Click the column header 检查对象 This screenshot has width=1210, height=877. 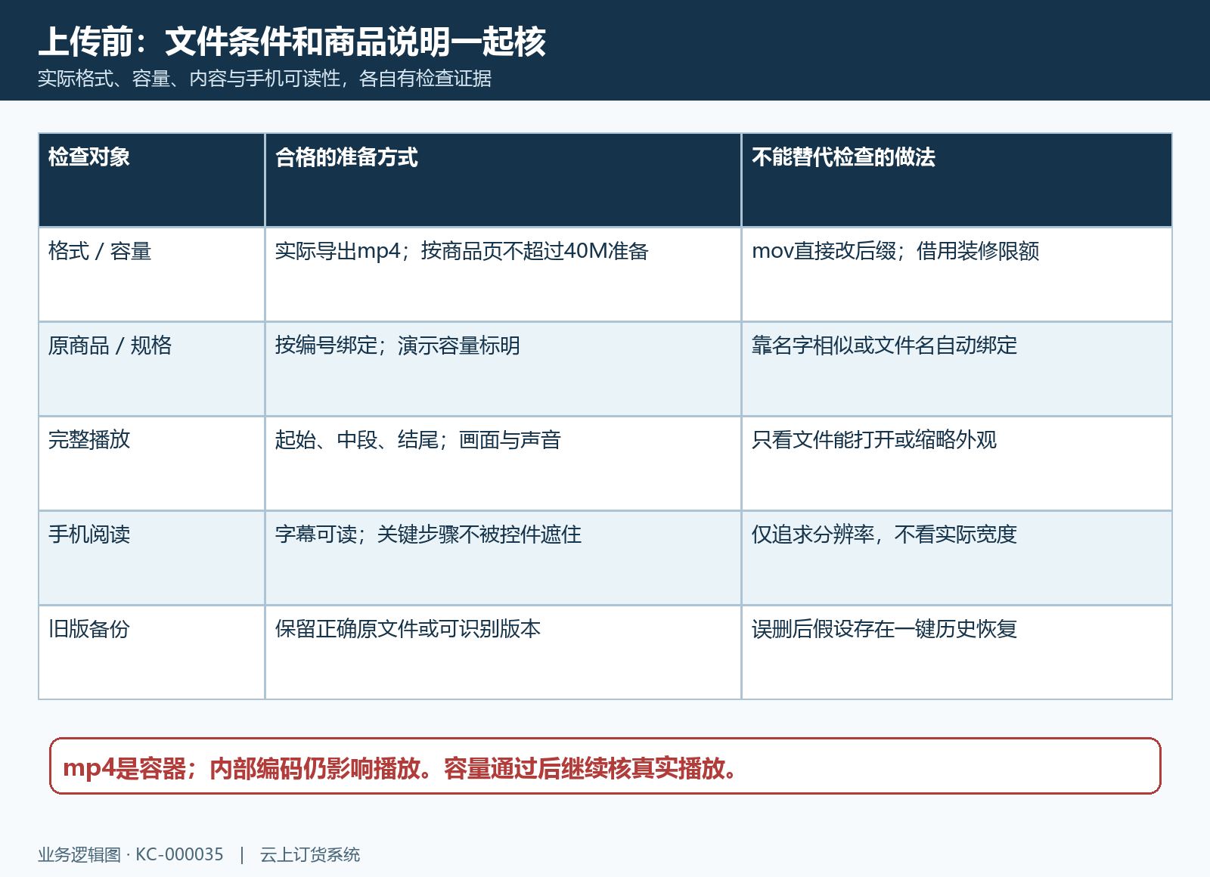[151, 180]
